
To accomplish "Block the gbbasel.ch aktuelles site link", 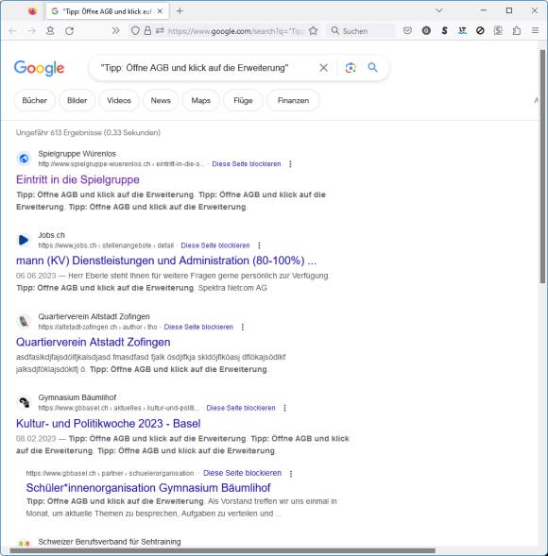I will (x=241, y=408).
